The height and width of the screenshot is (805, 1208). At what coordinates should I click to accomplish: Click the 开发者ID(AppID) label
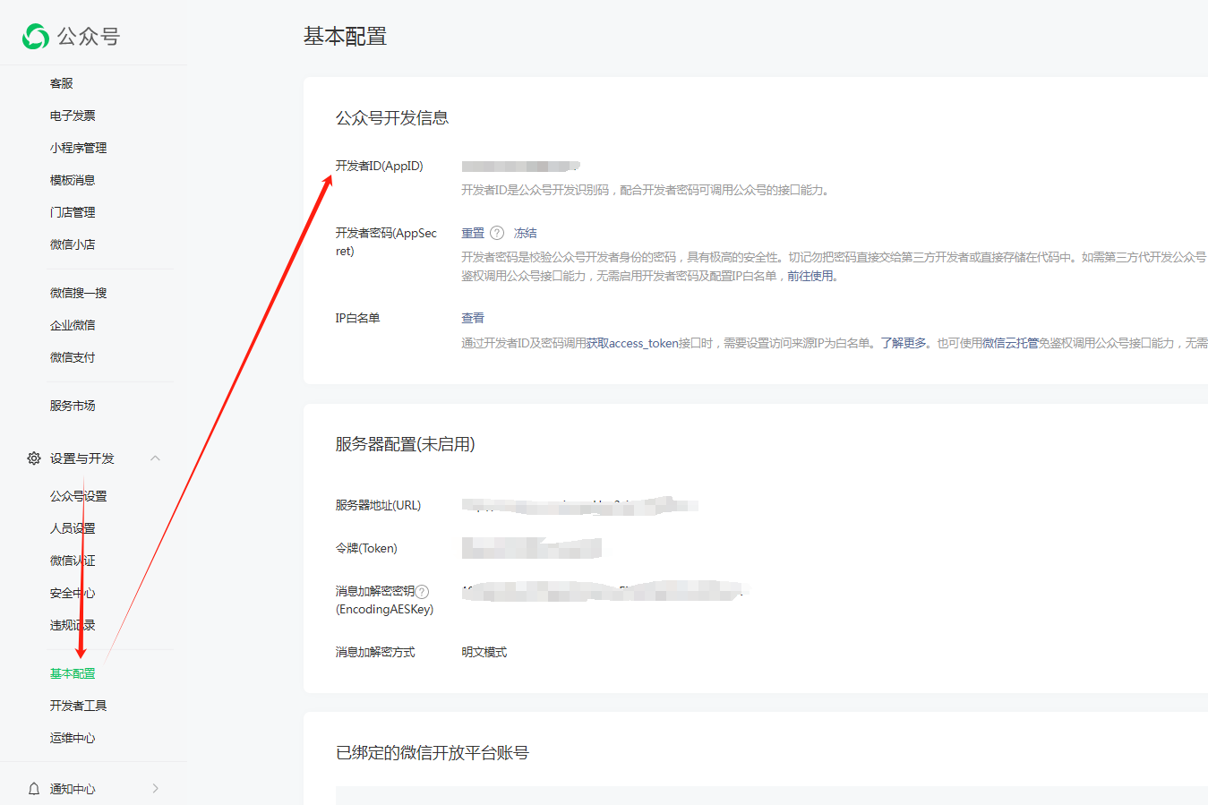click(380, 166)
